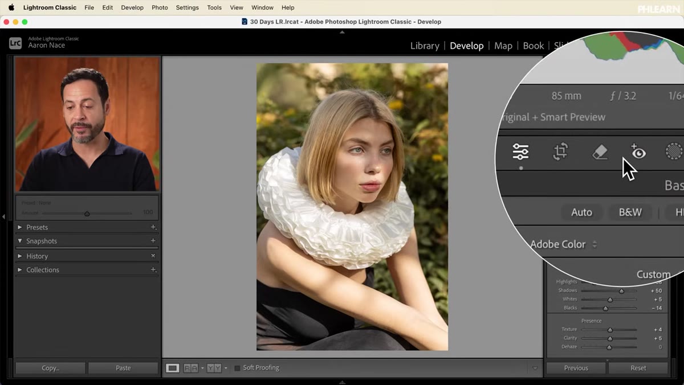
Task: Select the Healing eraser tool icon
Action: click(600, 152)
